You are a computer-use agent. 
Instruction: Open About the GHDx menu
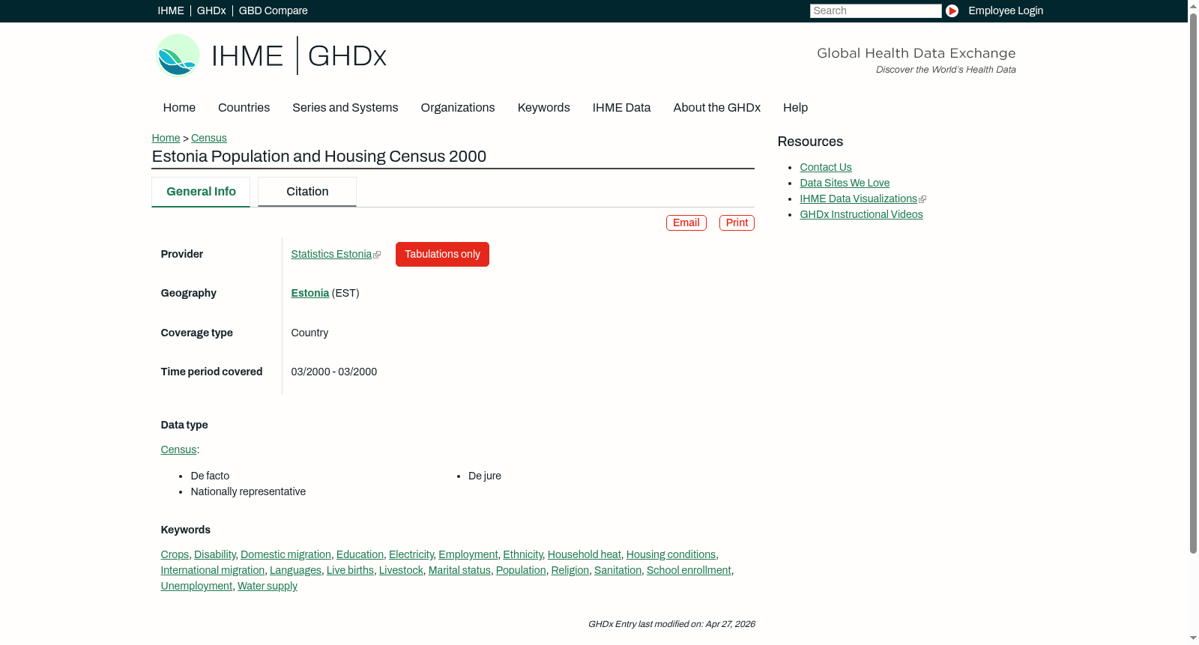point(716,107)
